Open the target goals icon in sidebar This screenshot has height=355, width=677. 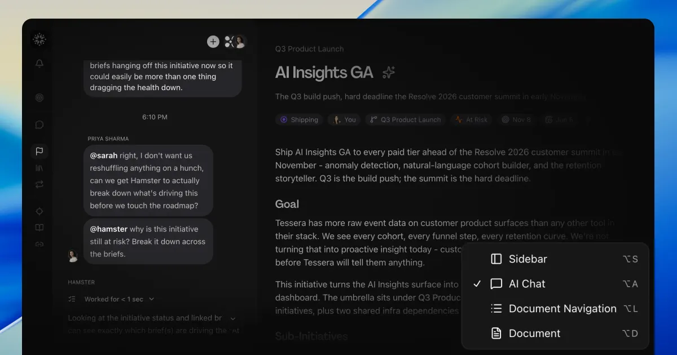[39, 97]
